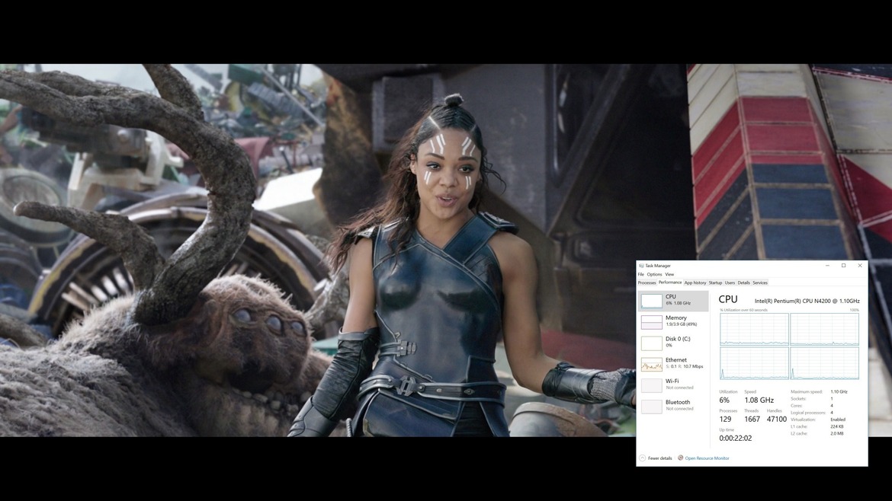Open the Services tab
The height and width of the screenshot is (501, 892).
coord(760,283)
